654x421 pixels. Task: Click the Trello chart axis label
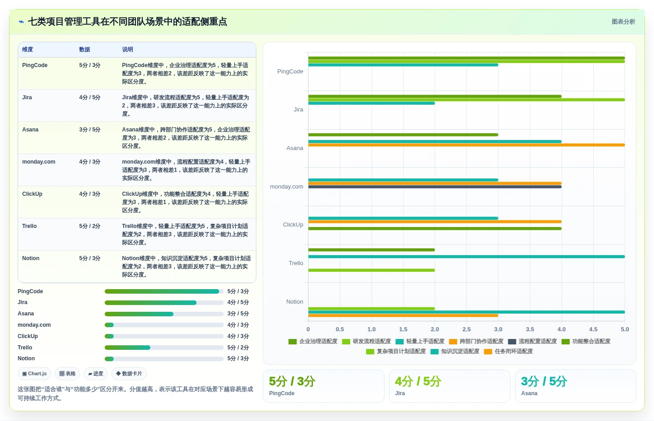296,263
